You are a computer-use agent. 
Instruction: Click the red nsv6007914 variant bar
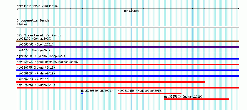(x=110, y=82)
